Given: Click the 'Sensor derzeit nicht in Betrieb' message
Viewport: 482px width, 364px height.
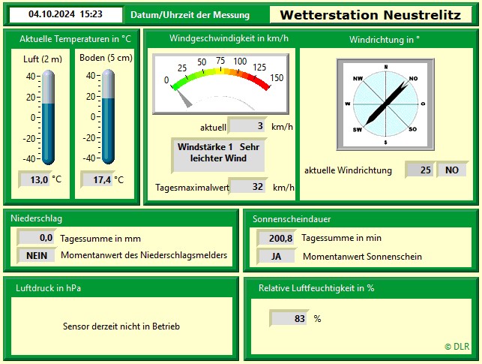Looking at the screenshot, I should [121, 326].
